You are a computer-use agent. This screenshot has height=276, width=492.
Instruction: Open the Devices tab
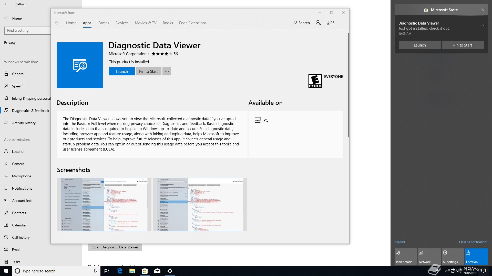122,23
